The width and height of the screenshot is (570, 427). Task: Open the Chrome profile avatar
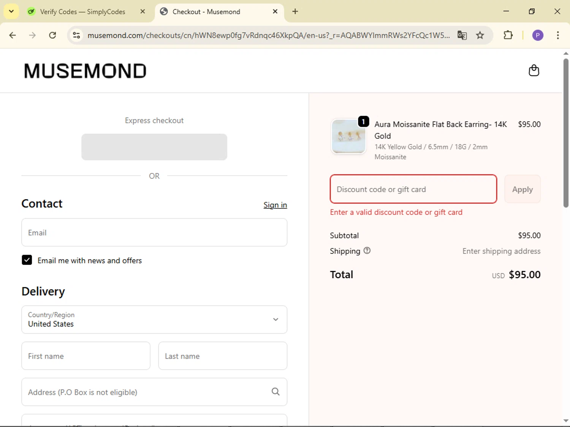(538, 35)
